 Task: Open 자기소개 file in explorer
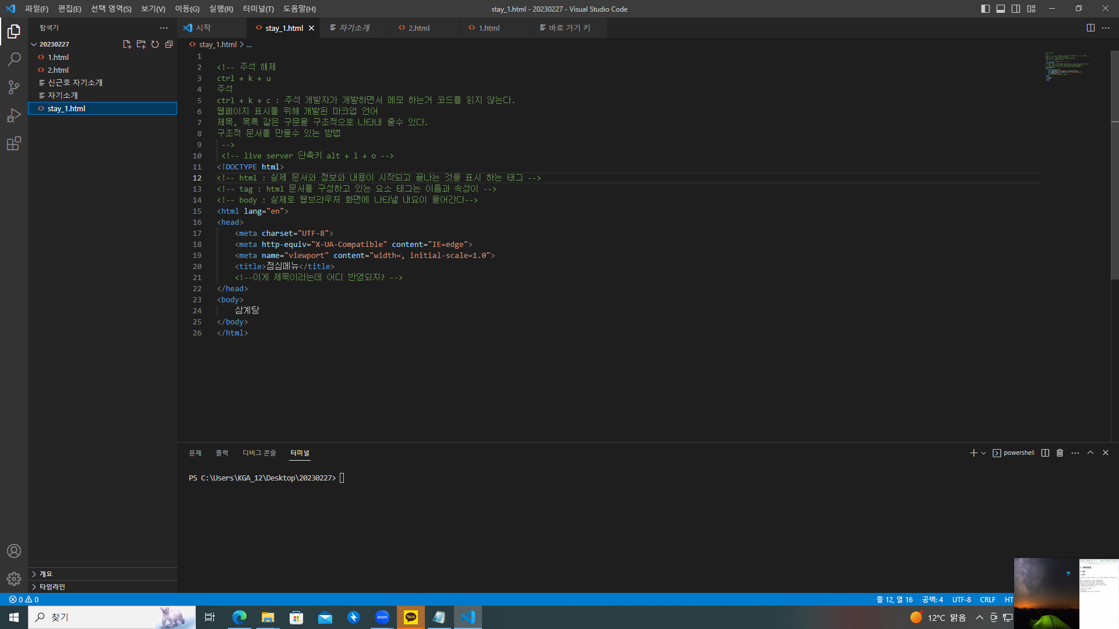[63, 96]
